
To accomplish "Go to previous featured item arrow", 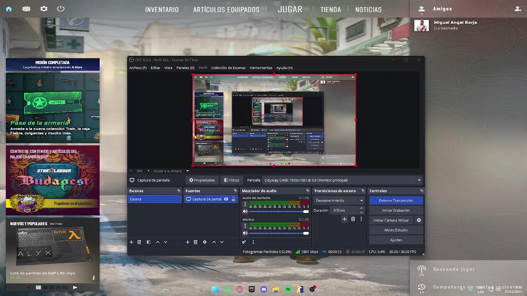I will (28, 287).
